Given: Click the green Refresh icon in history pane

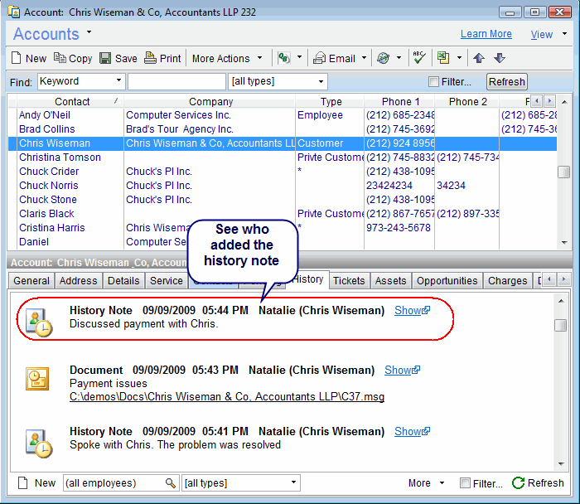Looking at the screenshot, I should click(519, 483).
